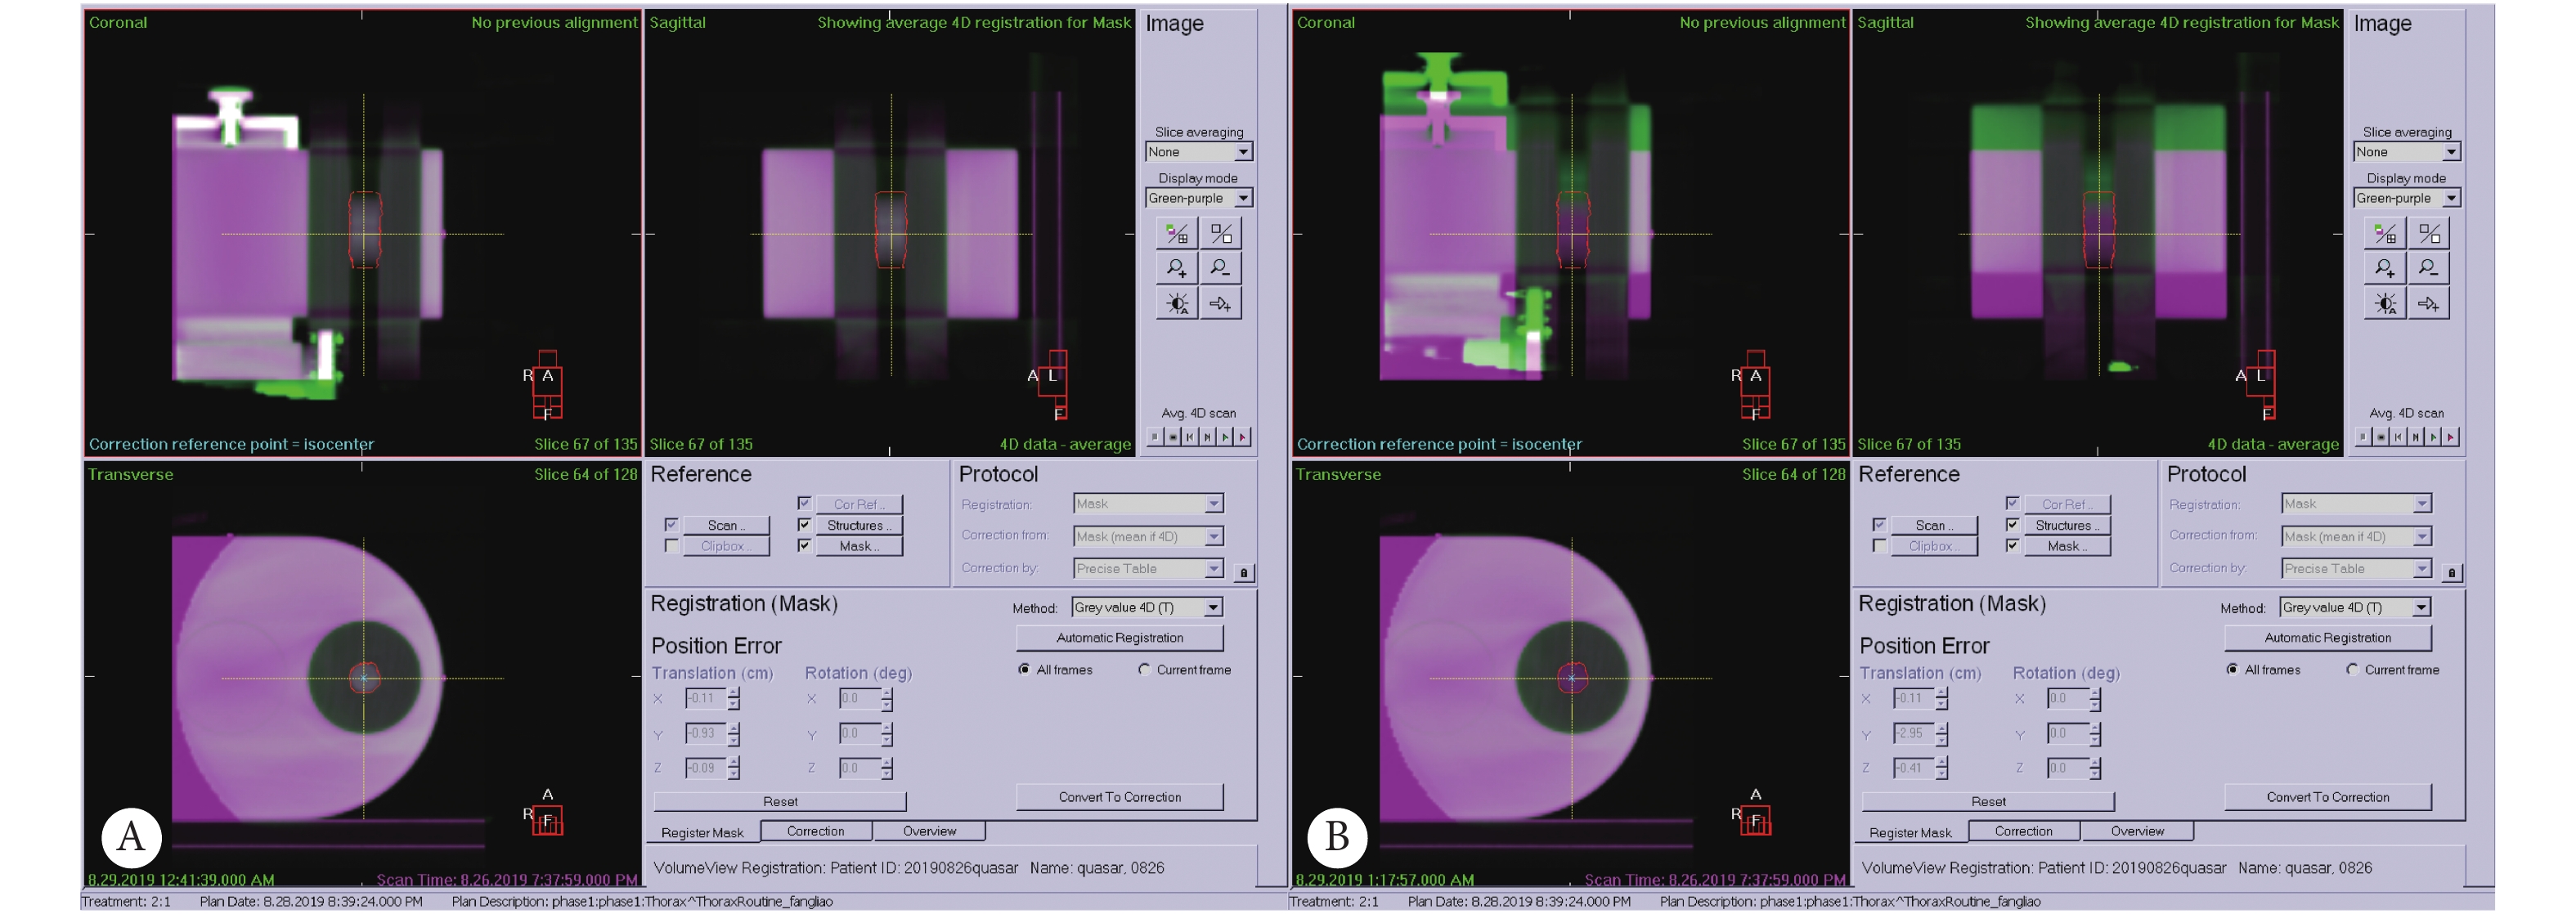2576x914 pixels.
Task: Click Automatic Registration button in left panel
Action: point(1119,638)
